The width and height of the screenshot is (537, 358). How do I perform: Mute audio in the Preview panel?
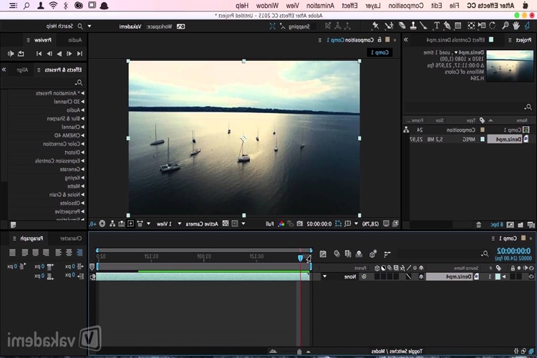click(11, 54)
